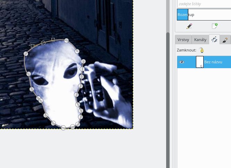Click the 'Zamknout:' label
Screen dimensions: 231x168
(x=187, y=50)
